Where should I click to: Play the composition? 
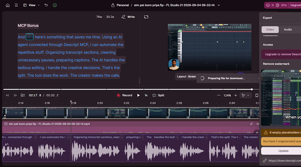(138, 95)
